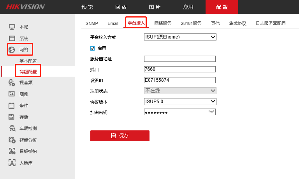Switch to the 网络服务 tab

click(163, 23)
